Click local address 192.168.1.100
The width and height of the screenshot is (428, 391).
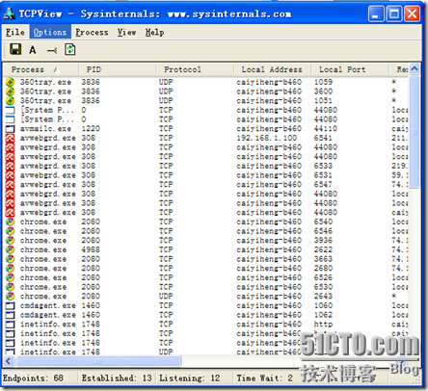pyautogui.click(x=267, y=138)
